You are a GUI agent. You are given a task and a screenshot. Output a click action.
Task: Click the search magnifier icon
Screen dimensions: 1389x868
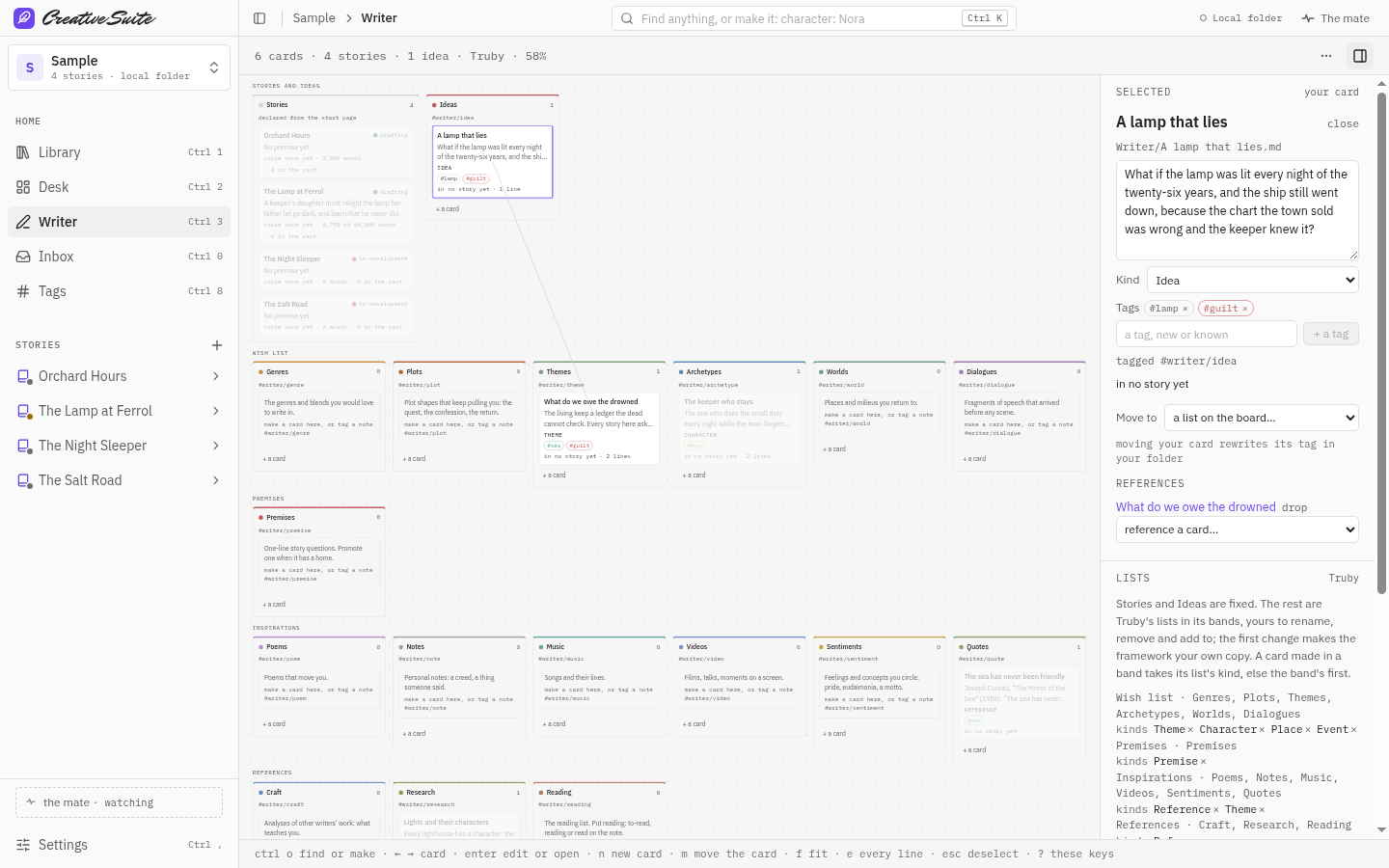point(627,18)
